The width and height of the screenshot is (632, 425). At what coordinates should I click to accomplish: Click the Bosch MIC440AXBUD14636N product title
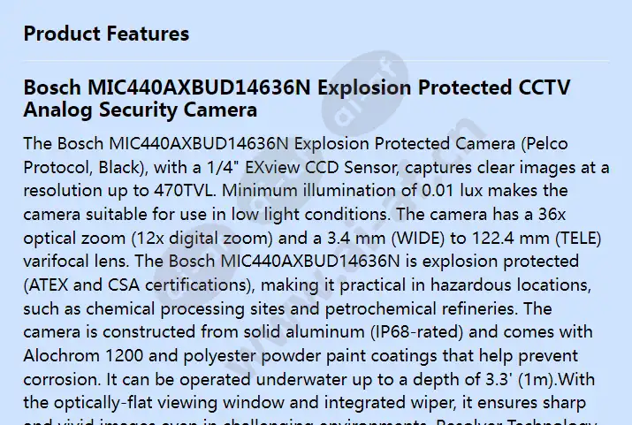click(x=297, y=98)
